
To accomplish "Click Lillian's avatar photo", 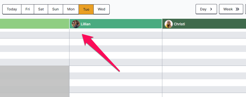I will [x=76, y=24].
